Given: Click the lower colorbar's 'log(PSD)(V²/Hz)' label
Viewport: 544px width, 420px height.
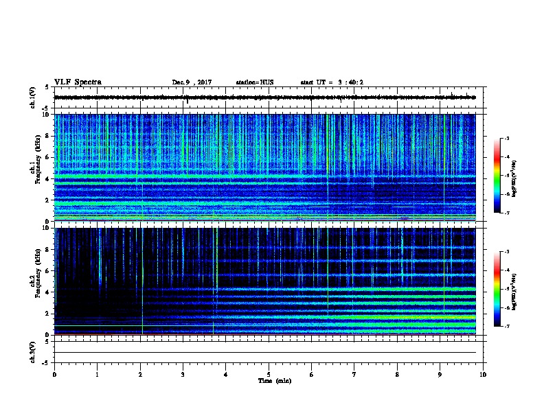Looking at the screenshot, I should coord(514,292).
